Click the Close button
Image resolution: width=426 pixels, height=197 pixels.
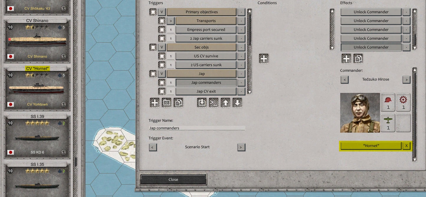[x=173, y=180]
